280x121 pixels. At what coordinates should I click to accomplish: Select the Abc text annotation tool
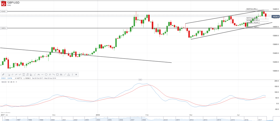click(x=61, y=75)
